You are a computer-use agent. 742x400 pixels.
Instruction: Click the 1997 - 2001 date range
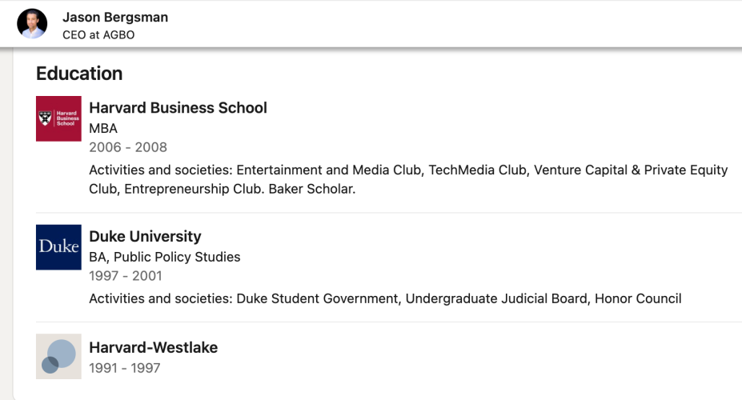click(126, 276)
